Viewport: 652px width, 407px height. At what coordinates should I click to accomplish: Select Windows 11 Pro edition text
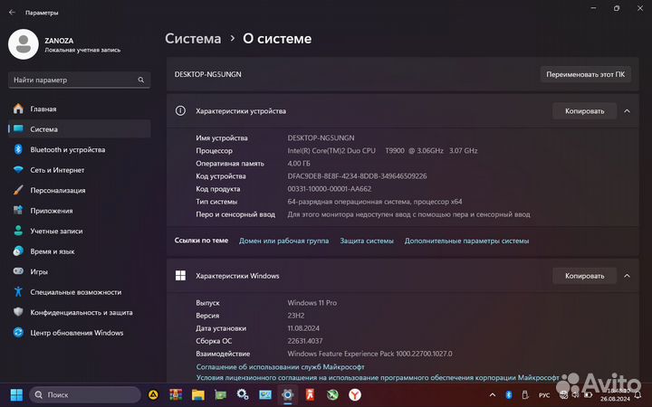tap(312, 303)
